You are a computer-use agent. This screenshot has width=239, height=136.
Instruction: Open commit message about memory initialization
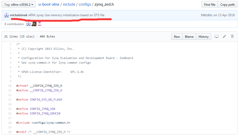point(66,15)
